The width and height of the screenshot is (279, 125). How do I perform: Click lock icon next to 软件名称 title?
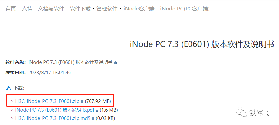115,63
